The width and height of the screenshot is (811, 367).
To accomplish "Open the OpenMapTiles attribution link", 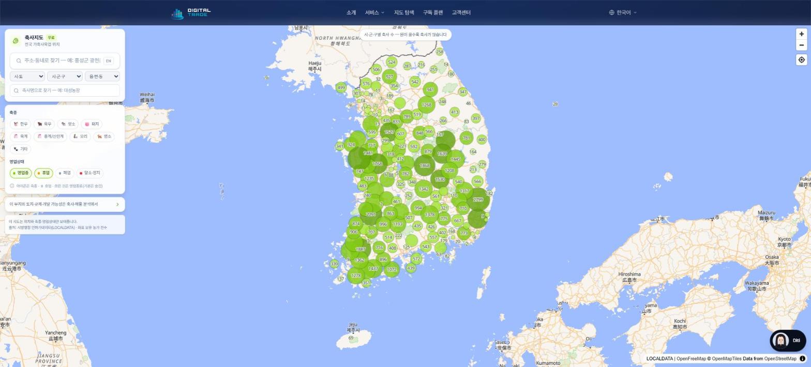I will point(727,359).
